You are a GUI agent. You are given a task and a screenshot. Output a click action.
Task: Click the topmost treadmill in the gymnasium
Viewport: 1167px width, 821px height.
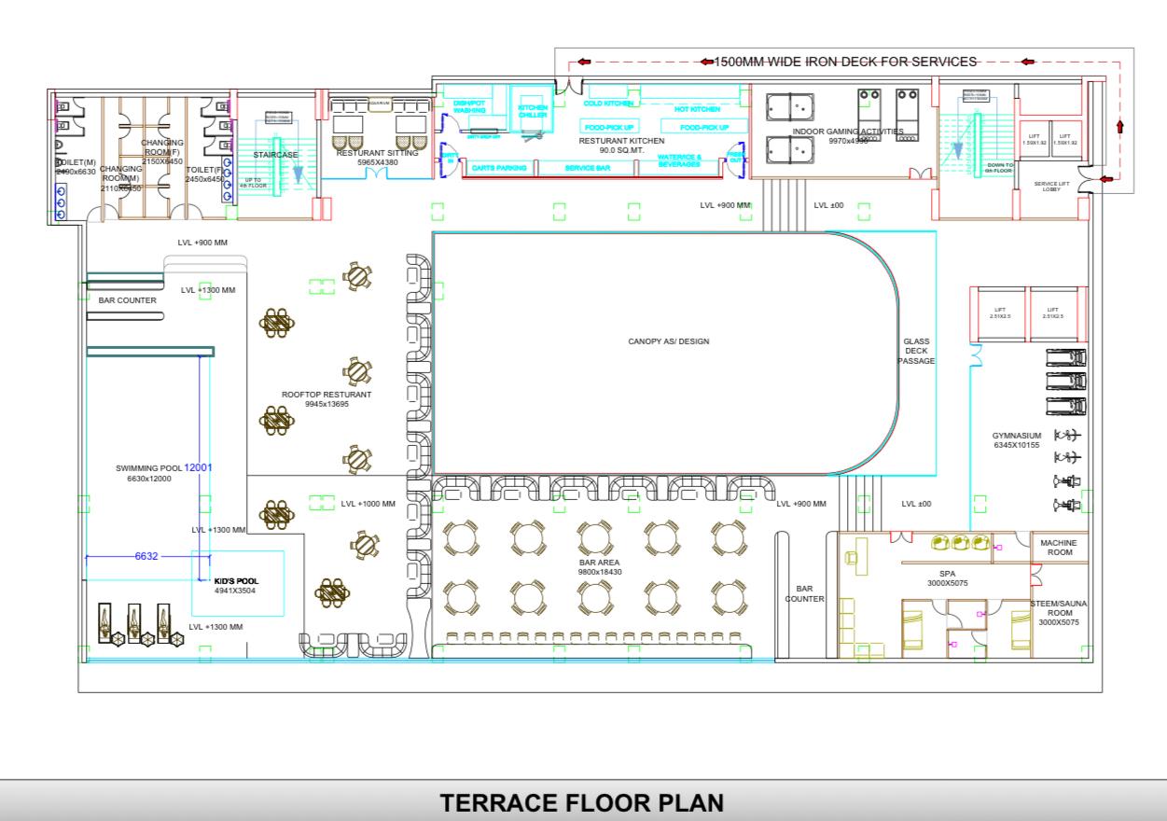pos(1066,357)
